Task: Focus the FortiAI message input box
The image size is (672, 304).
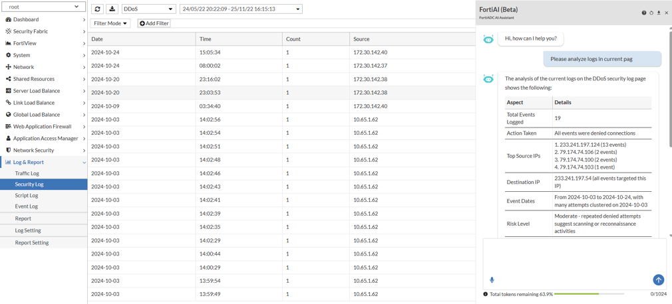Action: [575, 263]
